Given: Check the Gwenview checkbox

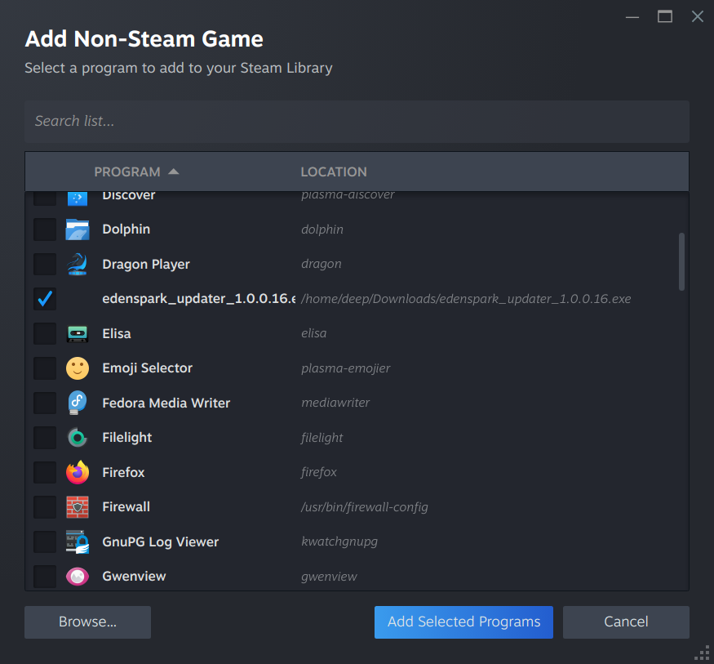Looking at the screenshot, I should (45, 577).
